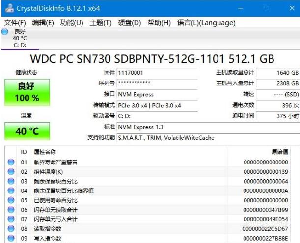Open the 文件(F) menu
This screenshot has height=243, width=300.
[x=15, y=23]
